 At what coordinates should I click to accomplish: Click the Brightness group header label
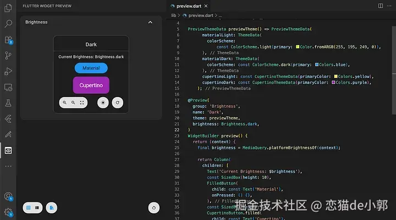pyautogui.click(x=36, y=22)
